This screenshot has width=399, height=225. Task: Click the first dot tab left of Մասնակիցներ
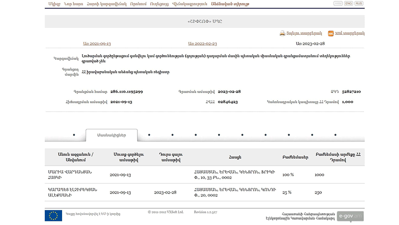[x=74, y=135]
